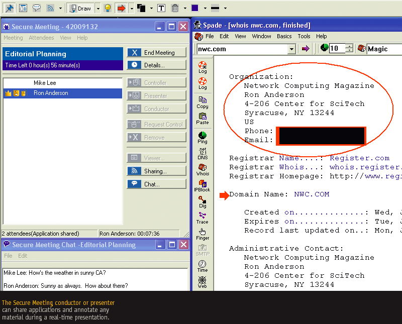Screen dimensions: 402x324
Task: Click the Presenter button
Action: pos(157,96)
